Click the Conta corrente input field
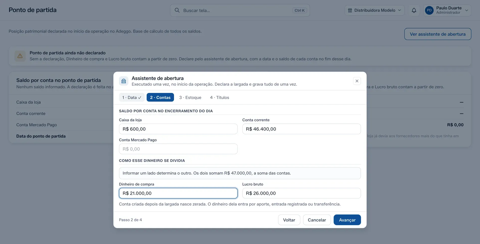This screenshot has width=480, height=244. click(x=301, y=129)
